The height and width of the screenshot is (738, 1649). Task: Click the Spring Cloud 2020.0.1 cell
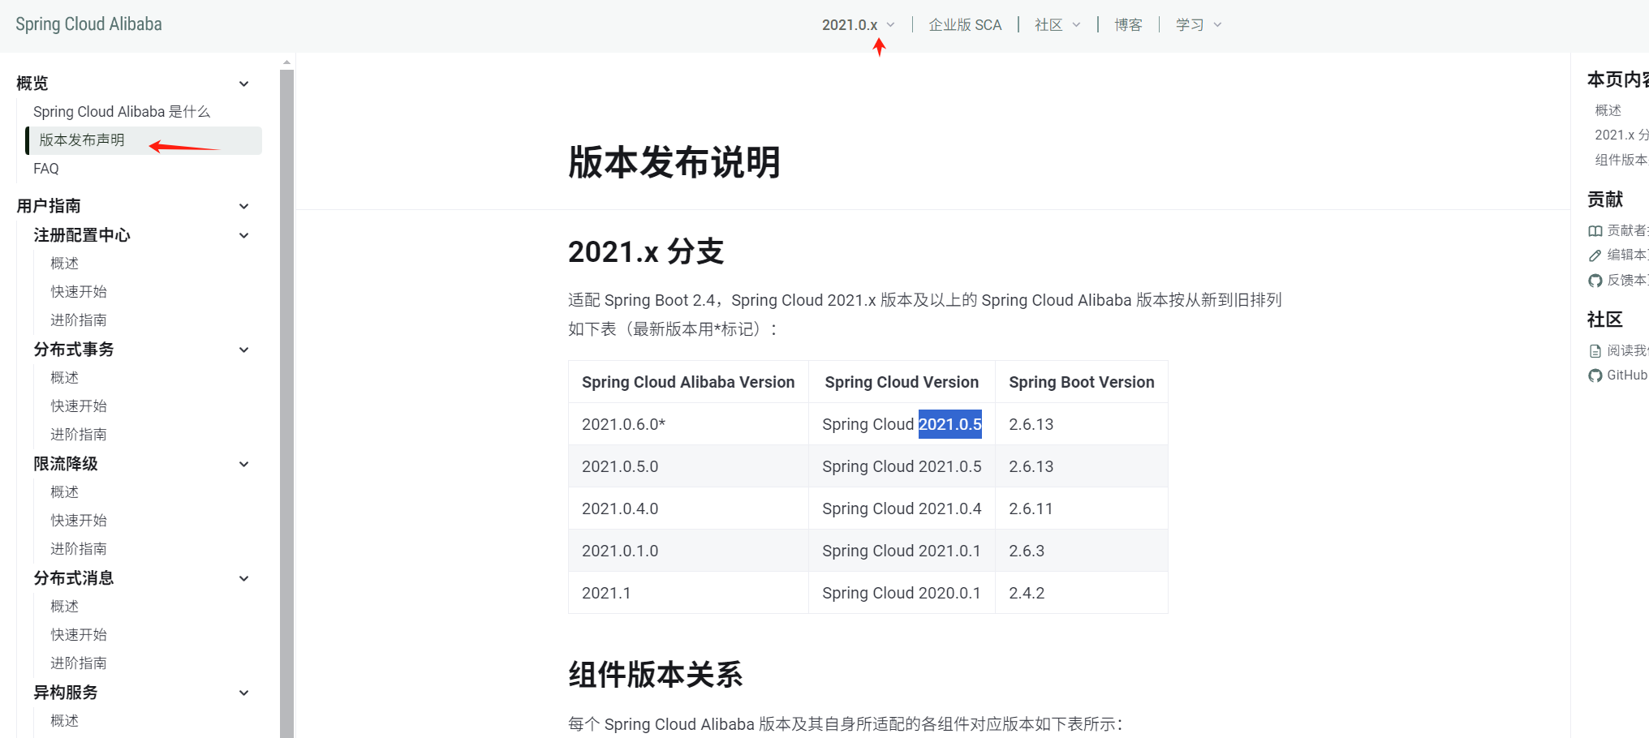902,593
